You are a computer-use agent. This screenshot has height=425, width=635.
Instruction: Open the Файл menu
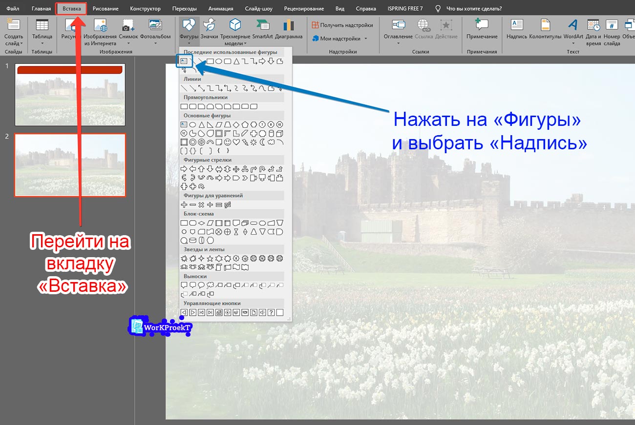tap(13, 9)
